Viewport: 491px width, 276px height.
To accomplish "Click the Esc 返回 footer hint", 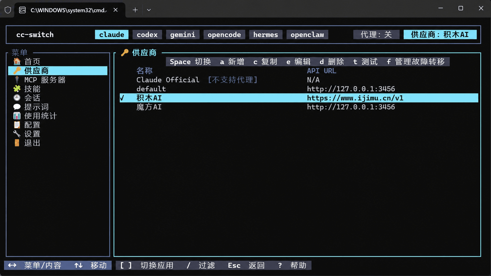I will pos(246,265).
